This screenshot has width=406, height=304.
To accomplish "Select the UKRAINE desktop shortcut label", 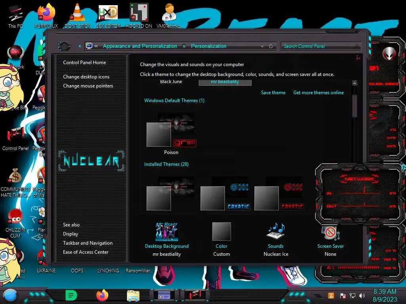I will click(x=46, y=271).
